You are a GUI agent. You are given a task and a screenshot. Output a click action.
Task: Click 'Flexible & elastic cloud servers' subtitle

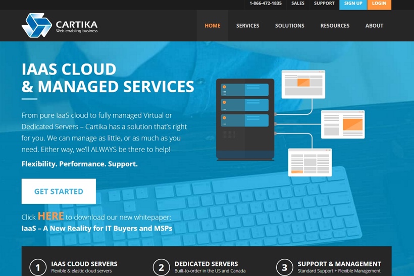81,271
